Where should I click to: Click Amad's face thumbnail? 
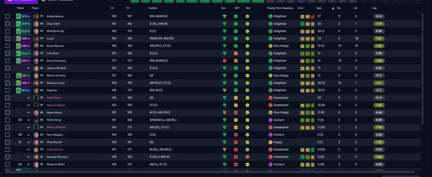point(36,39)
